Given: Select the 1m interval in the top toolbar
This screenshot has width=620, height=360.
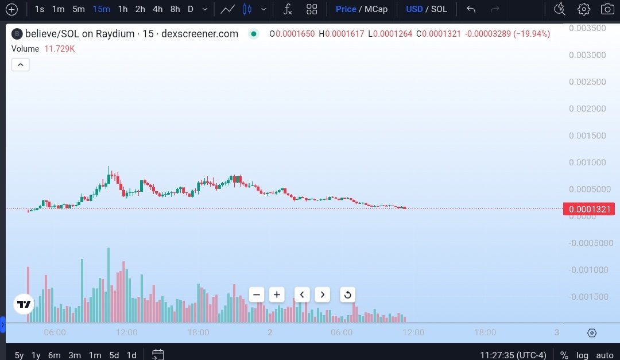Looking at the screenshot, I should coord(58,9).
